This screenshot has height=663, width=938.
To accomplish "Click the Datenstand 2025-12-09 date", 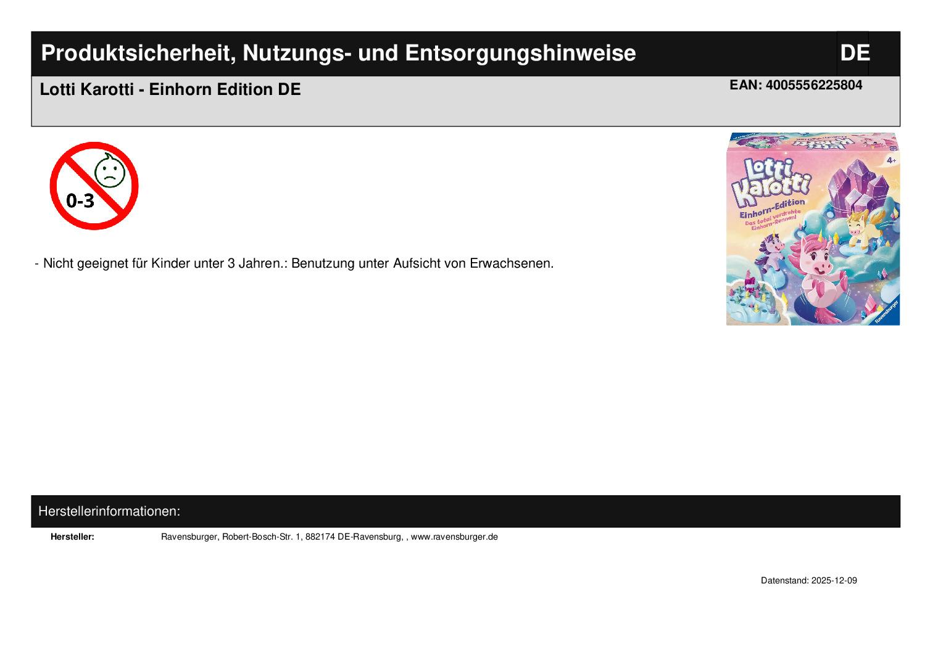I will coord(808,580).
